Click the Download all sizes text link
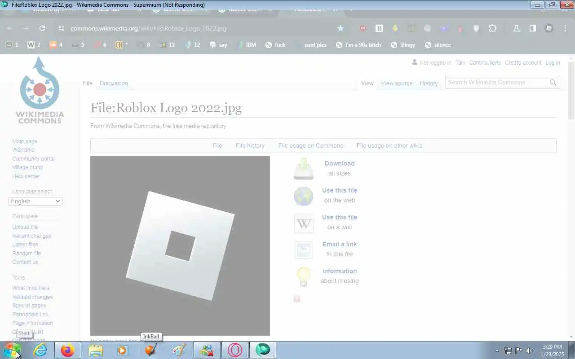 coord(340,168)
